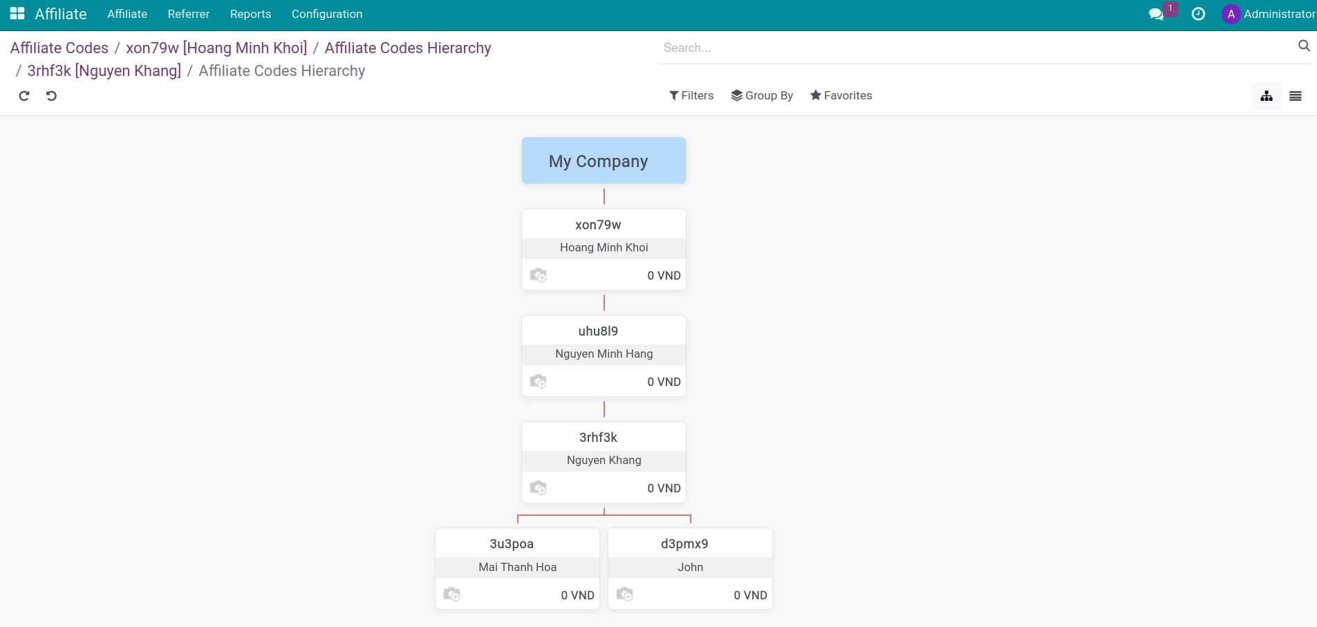Click 0 VND amount on 3rhf3k card
This screenshot has width=1317, height=627.
664,488
